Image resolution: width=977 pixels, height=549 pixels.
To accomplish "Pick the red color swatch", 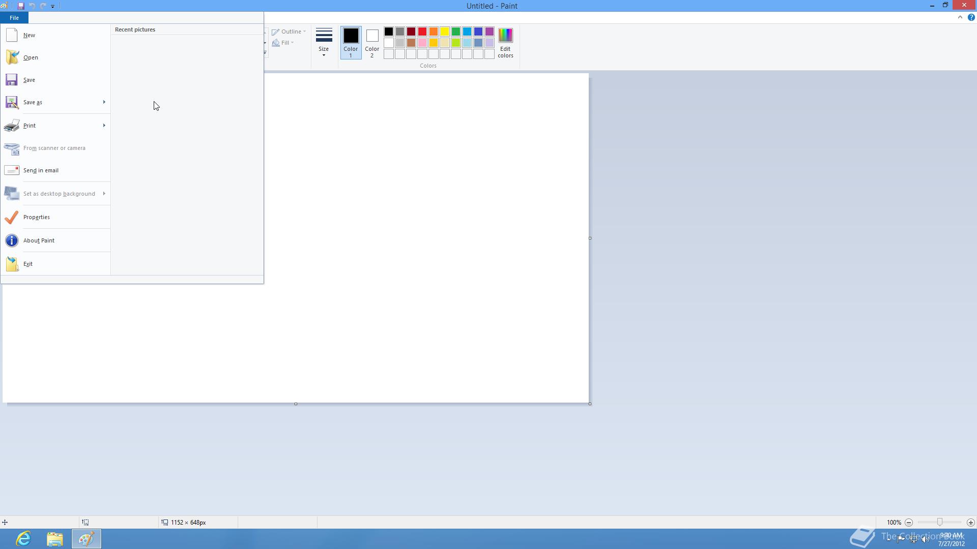I will click(422, 32).
